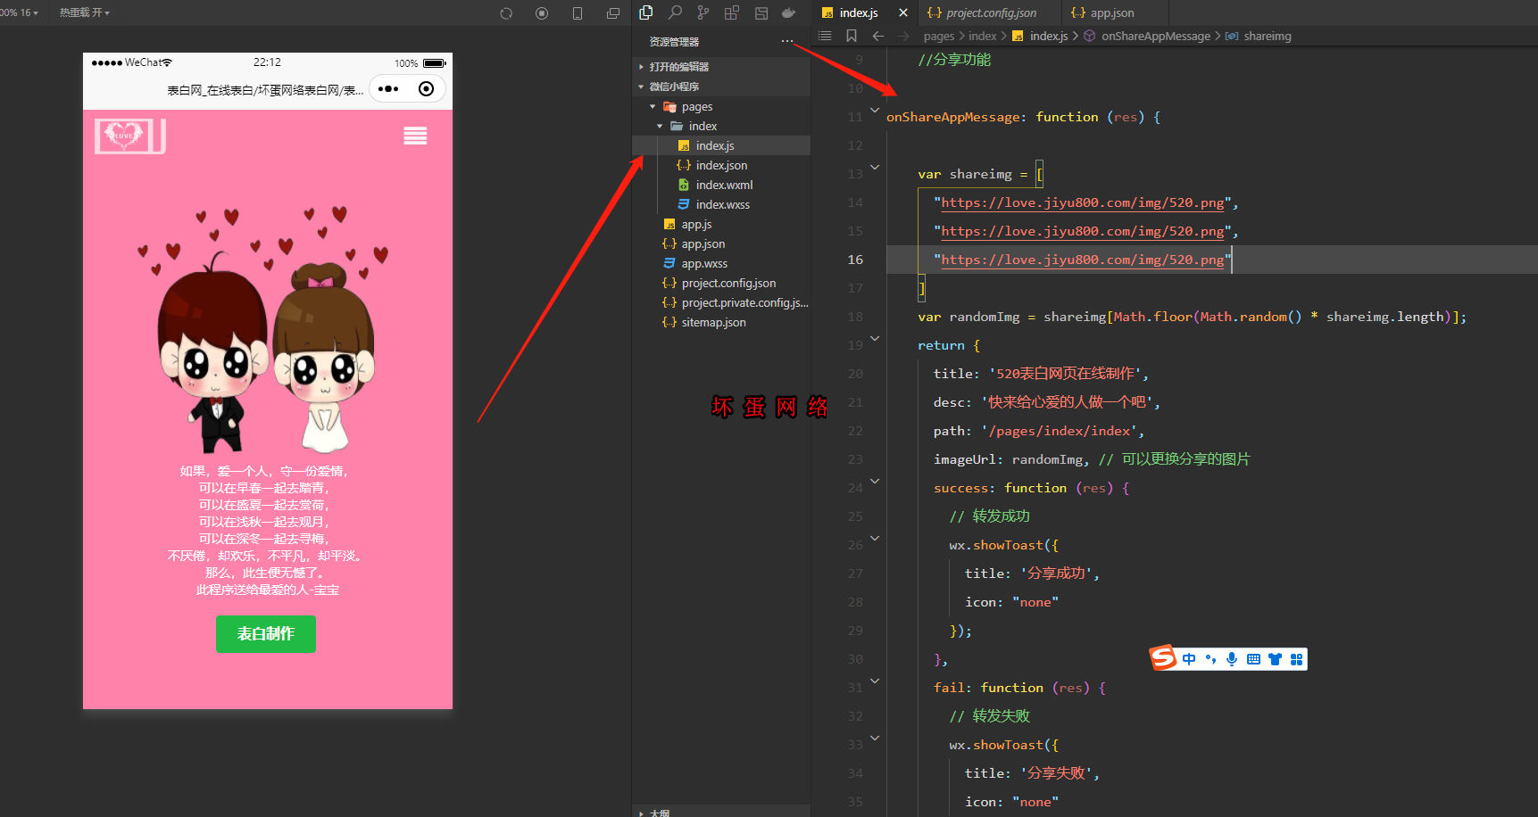
Task: Click the URL on line 14
Action: [1083, 202]
